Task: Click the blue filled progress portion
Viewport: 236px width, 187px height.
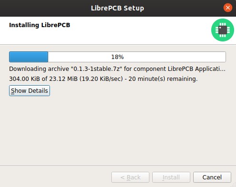Action: 29,57
